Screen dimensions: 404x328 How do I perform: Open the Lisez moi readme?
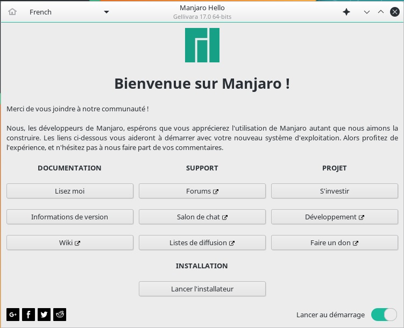(70, 191)
